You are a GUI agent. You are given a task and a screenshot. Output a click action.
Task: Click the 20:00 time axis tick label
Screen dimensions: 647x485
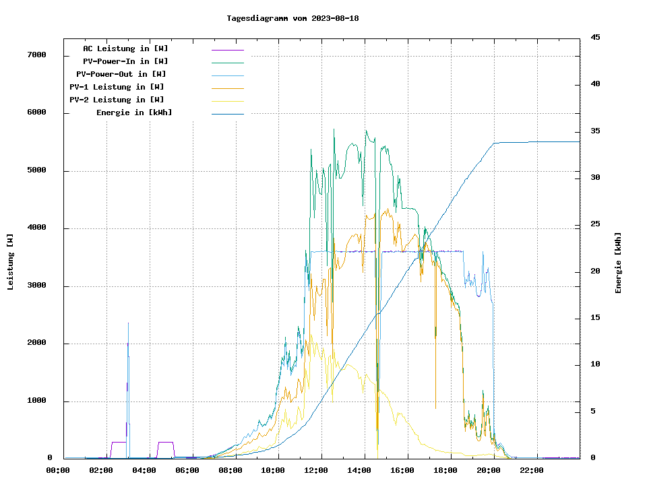pos(489,470)
